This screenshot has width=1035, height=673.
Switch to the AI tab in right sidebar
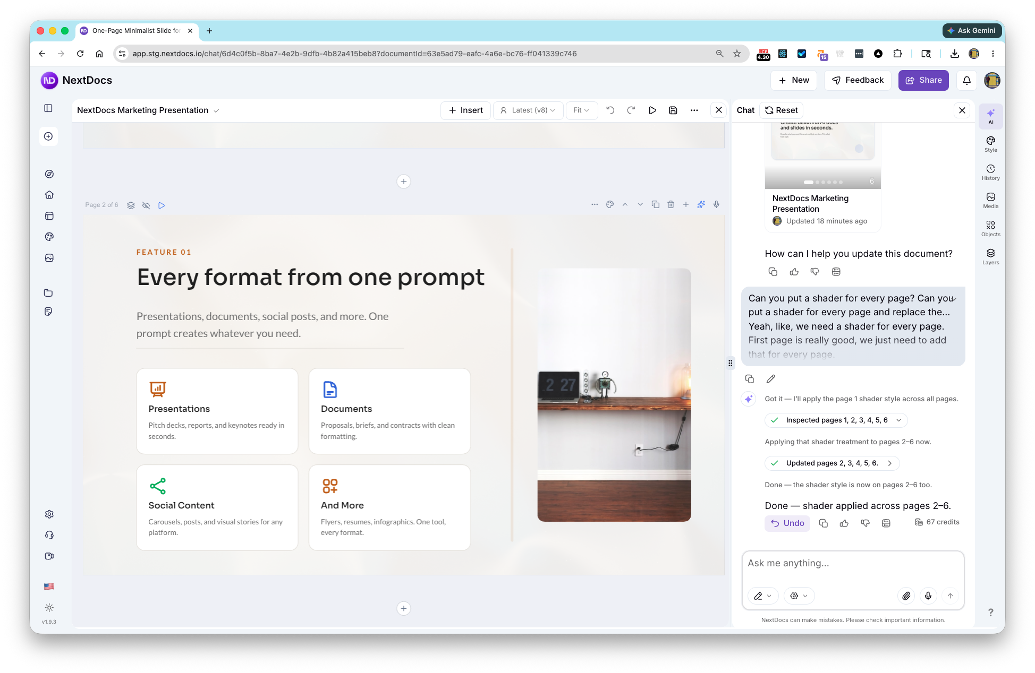pos(991,116)
